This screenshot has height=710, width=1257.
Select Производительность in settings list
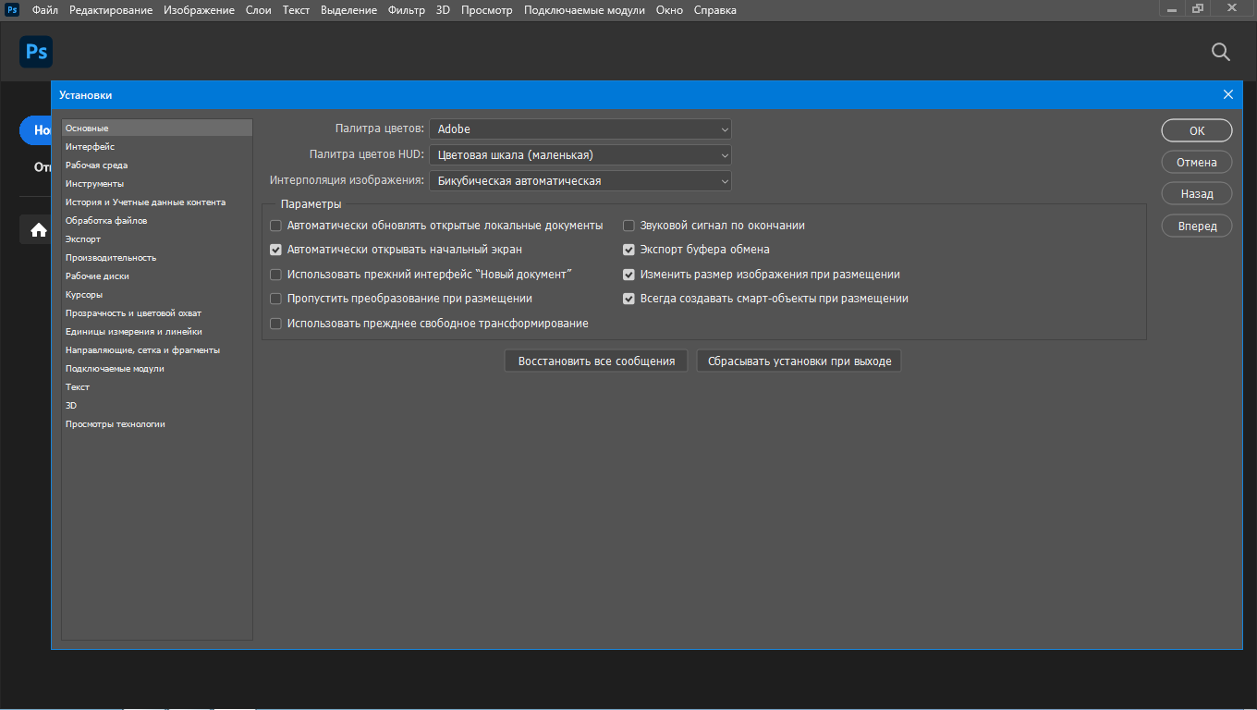(111, 258)
